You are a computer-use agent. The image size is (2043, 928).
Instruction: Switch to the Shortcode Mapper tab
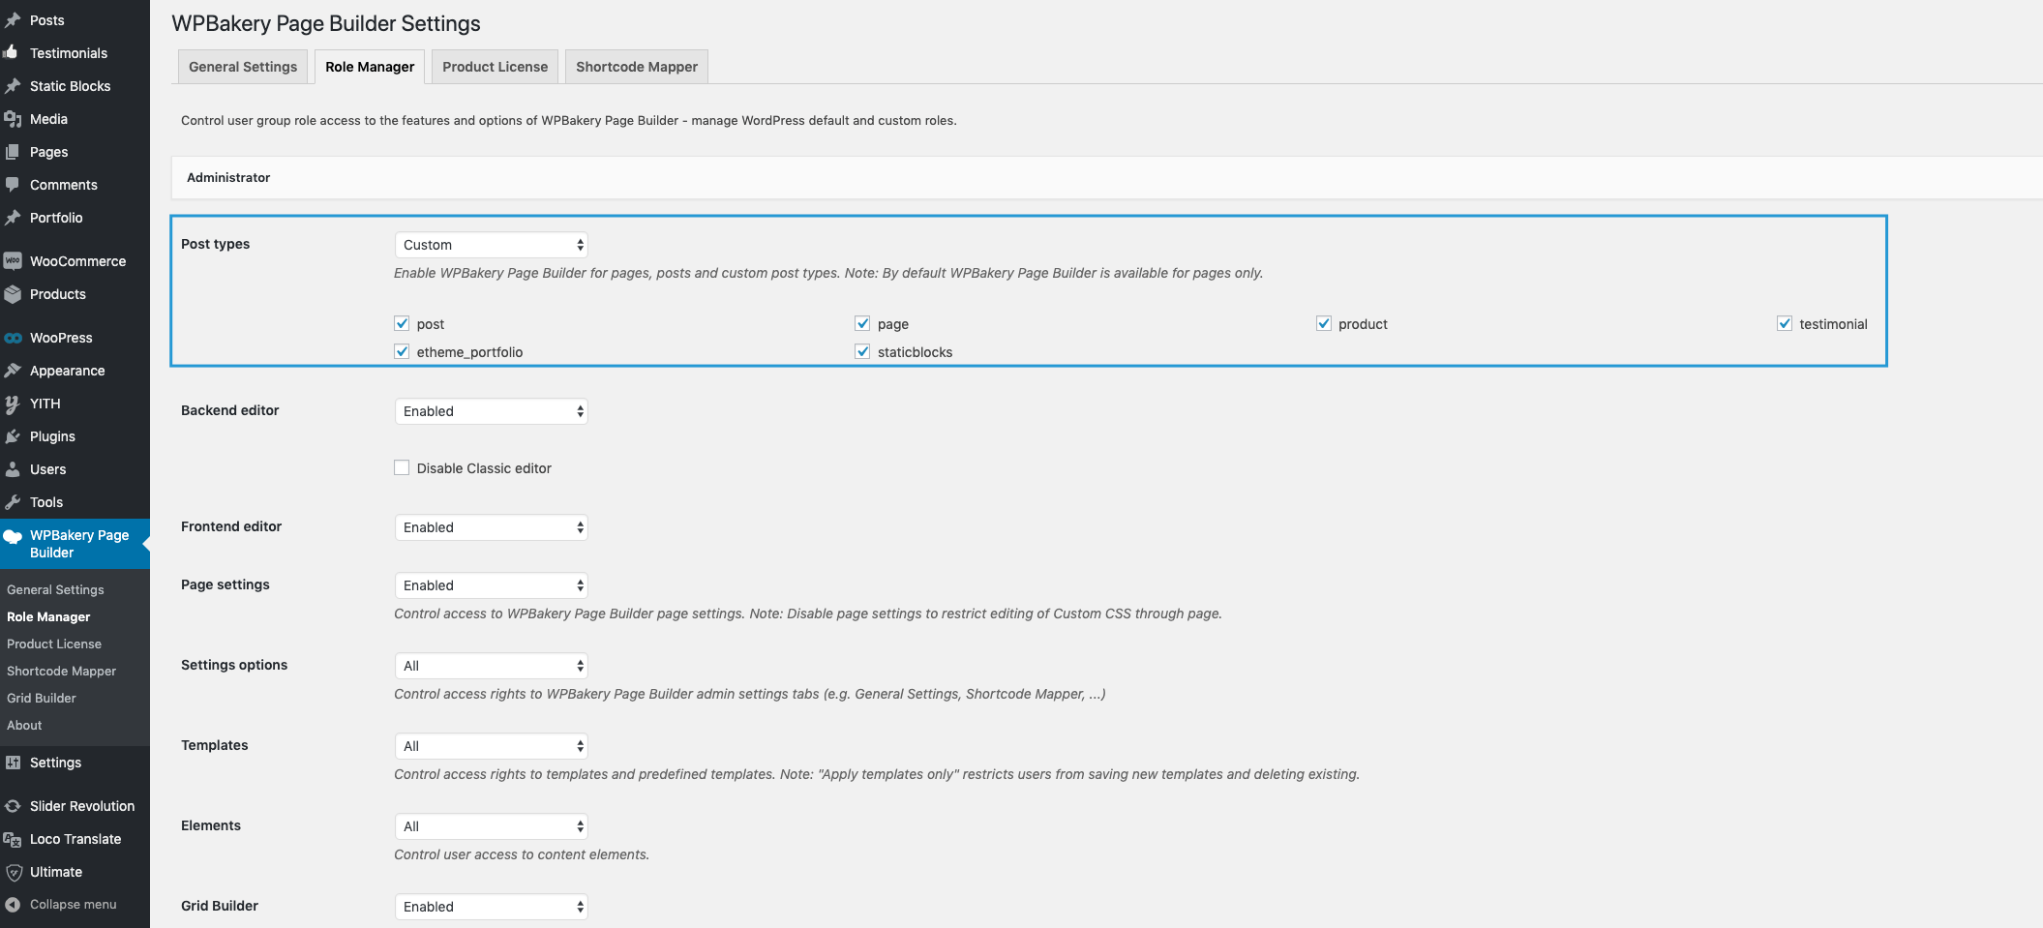637,67
